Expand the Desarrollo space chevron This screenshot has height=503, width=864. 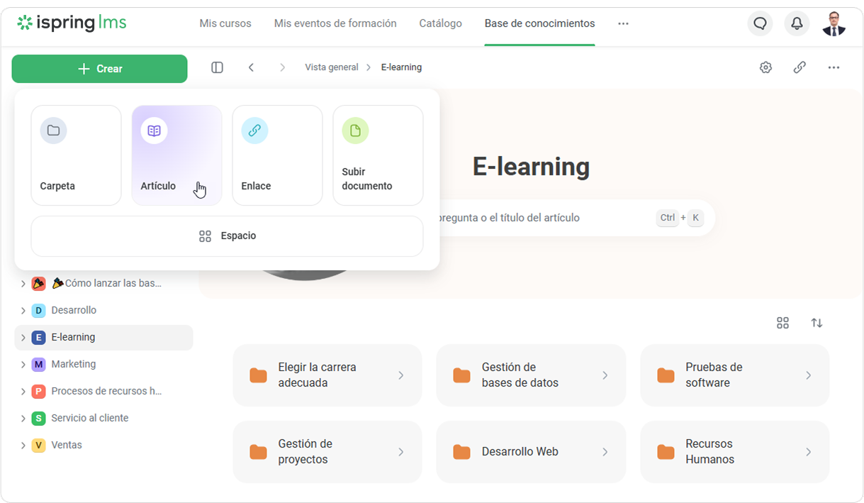23,311
